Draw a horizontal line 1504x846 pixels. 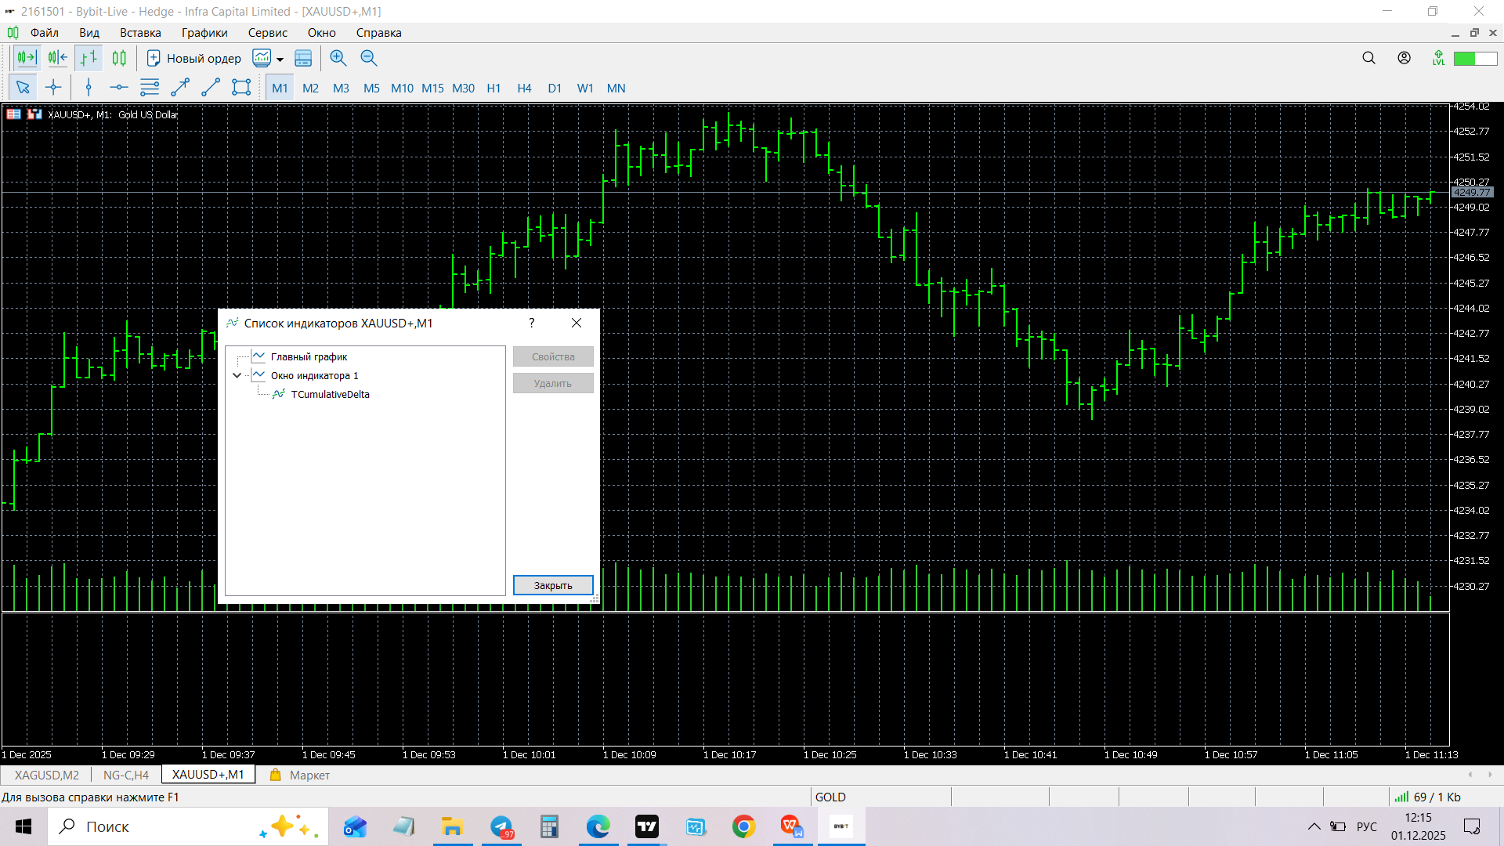point(118,88)
